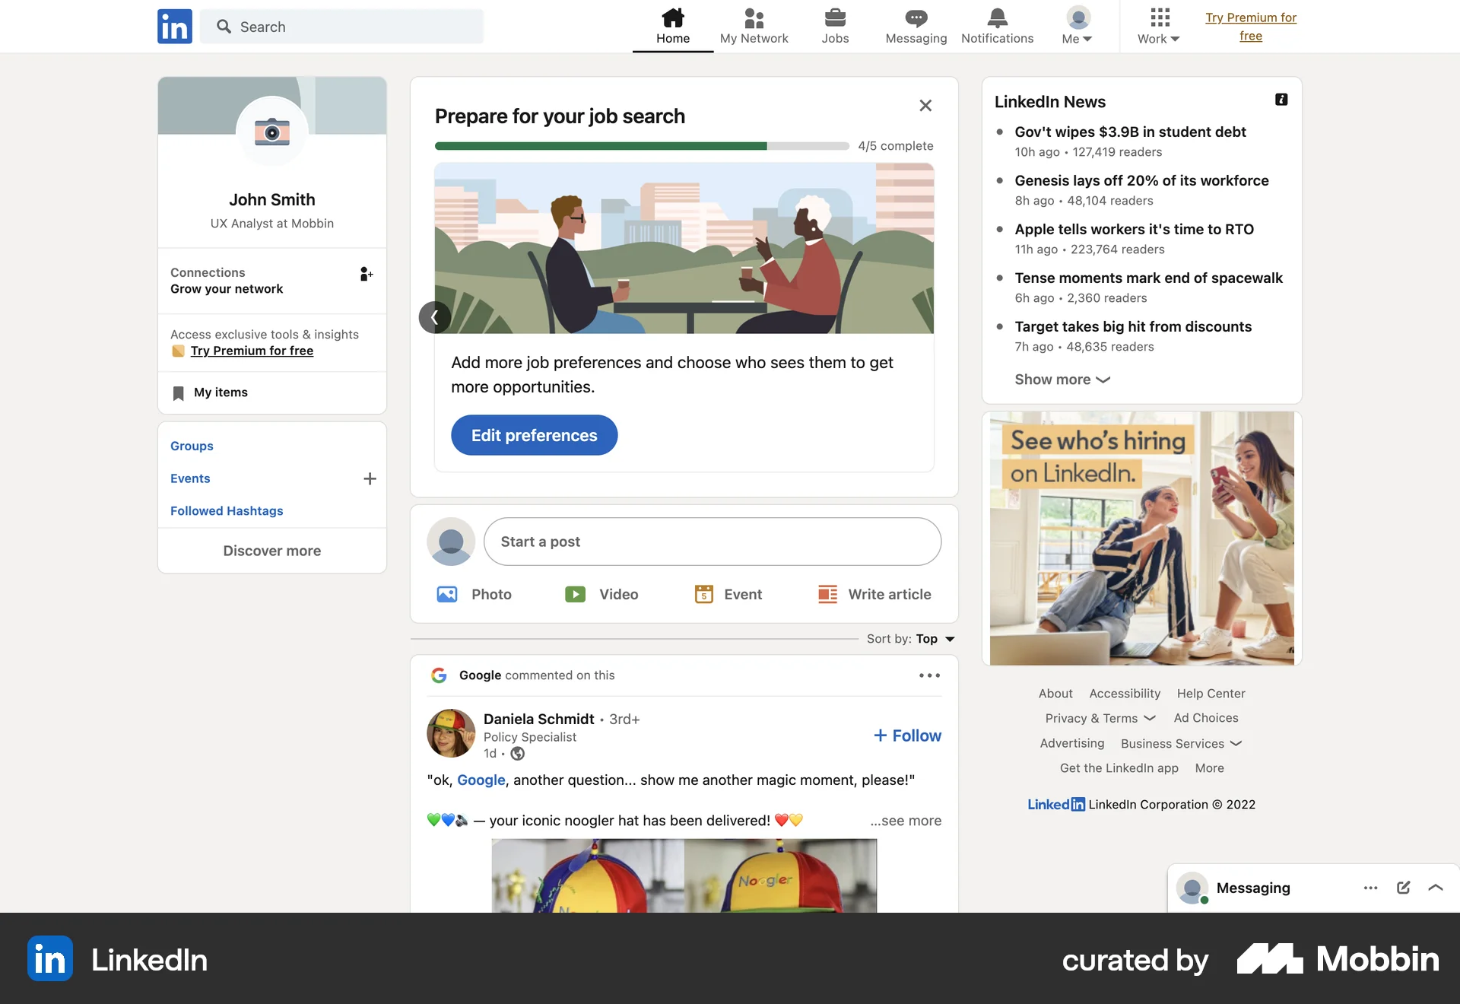Switch to the My Network tab

pos(754,25)
